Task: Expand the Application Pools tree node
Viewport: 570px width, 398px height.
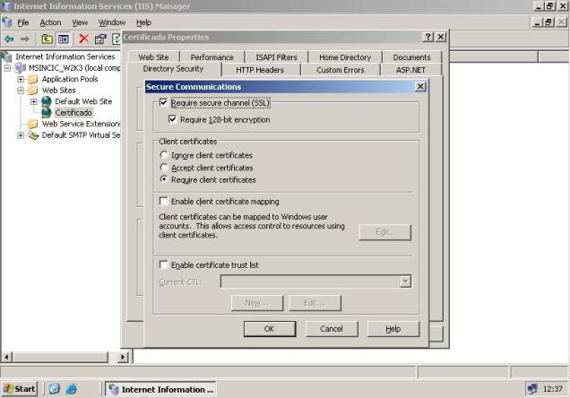Action: tap(22, 79)
